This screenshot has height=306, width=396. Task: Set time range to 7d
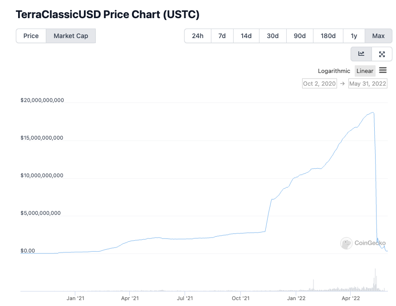(x=222, y=36)
